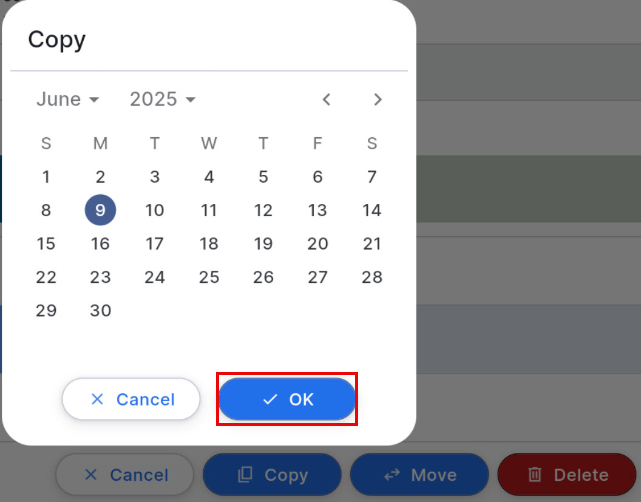The width and height of the screenshot is (641, 502).
Task: Confirm the copy by pressing OK
Action: coord(287,399)
